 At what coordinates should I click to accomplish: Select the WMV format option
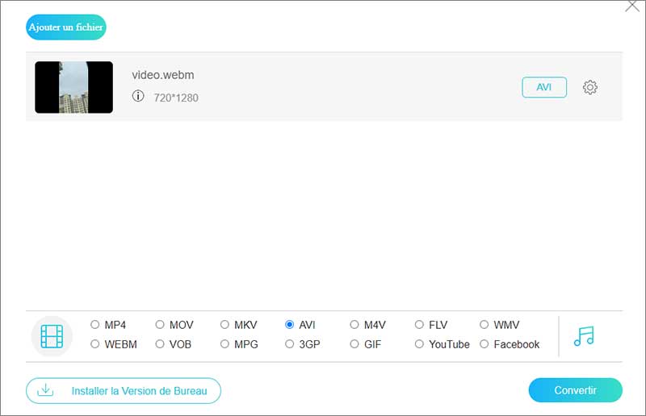pos(484,325)
